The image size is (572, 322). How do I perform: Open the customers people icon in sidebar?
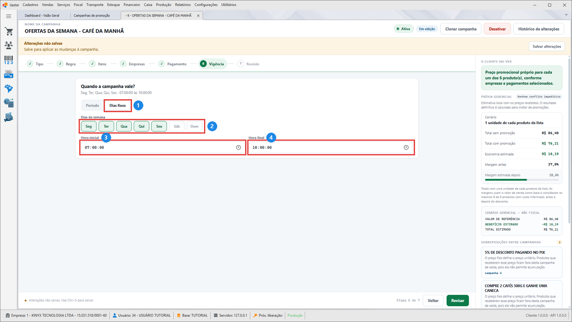tap(9, 45)
